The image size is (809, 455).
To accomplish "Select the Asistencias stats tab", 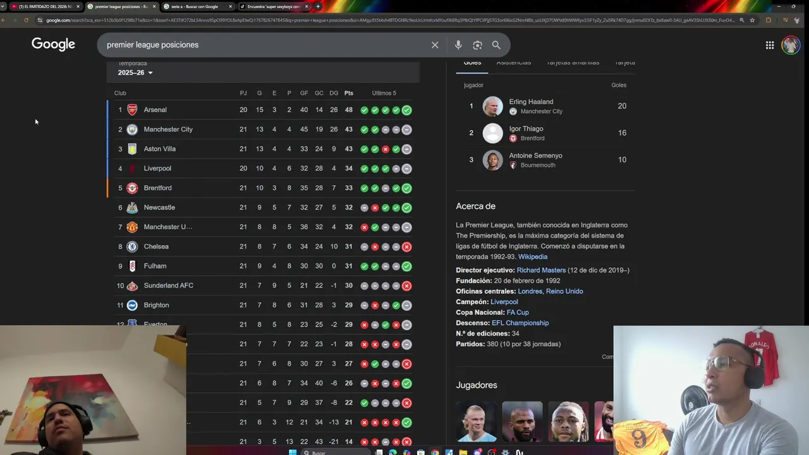I will coord(514,63).
